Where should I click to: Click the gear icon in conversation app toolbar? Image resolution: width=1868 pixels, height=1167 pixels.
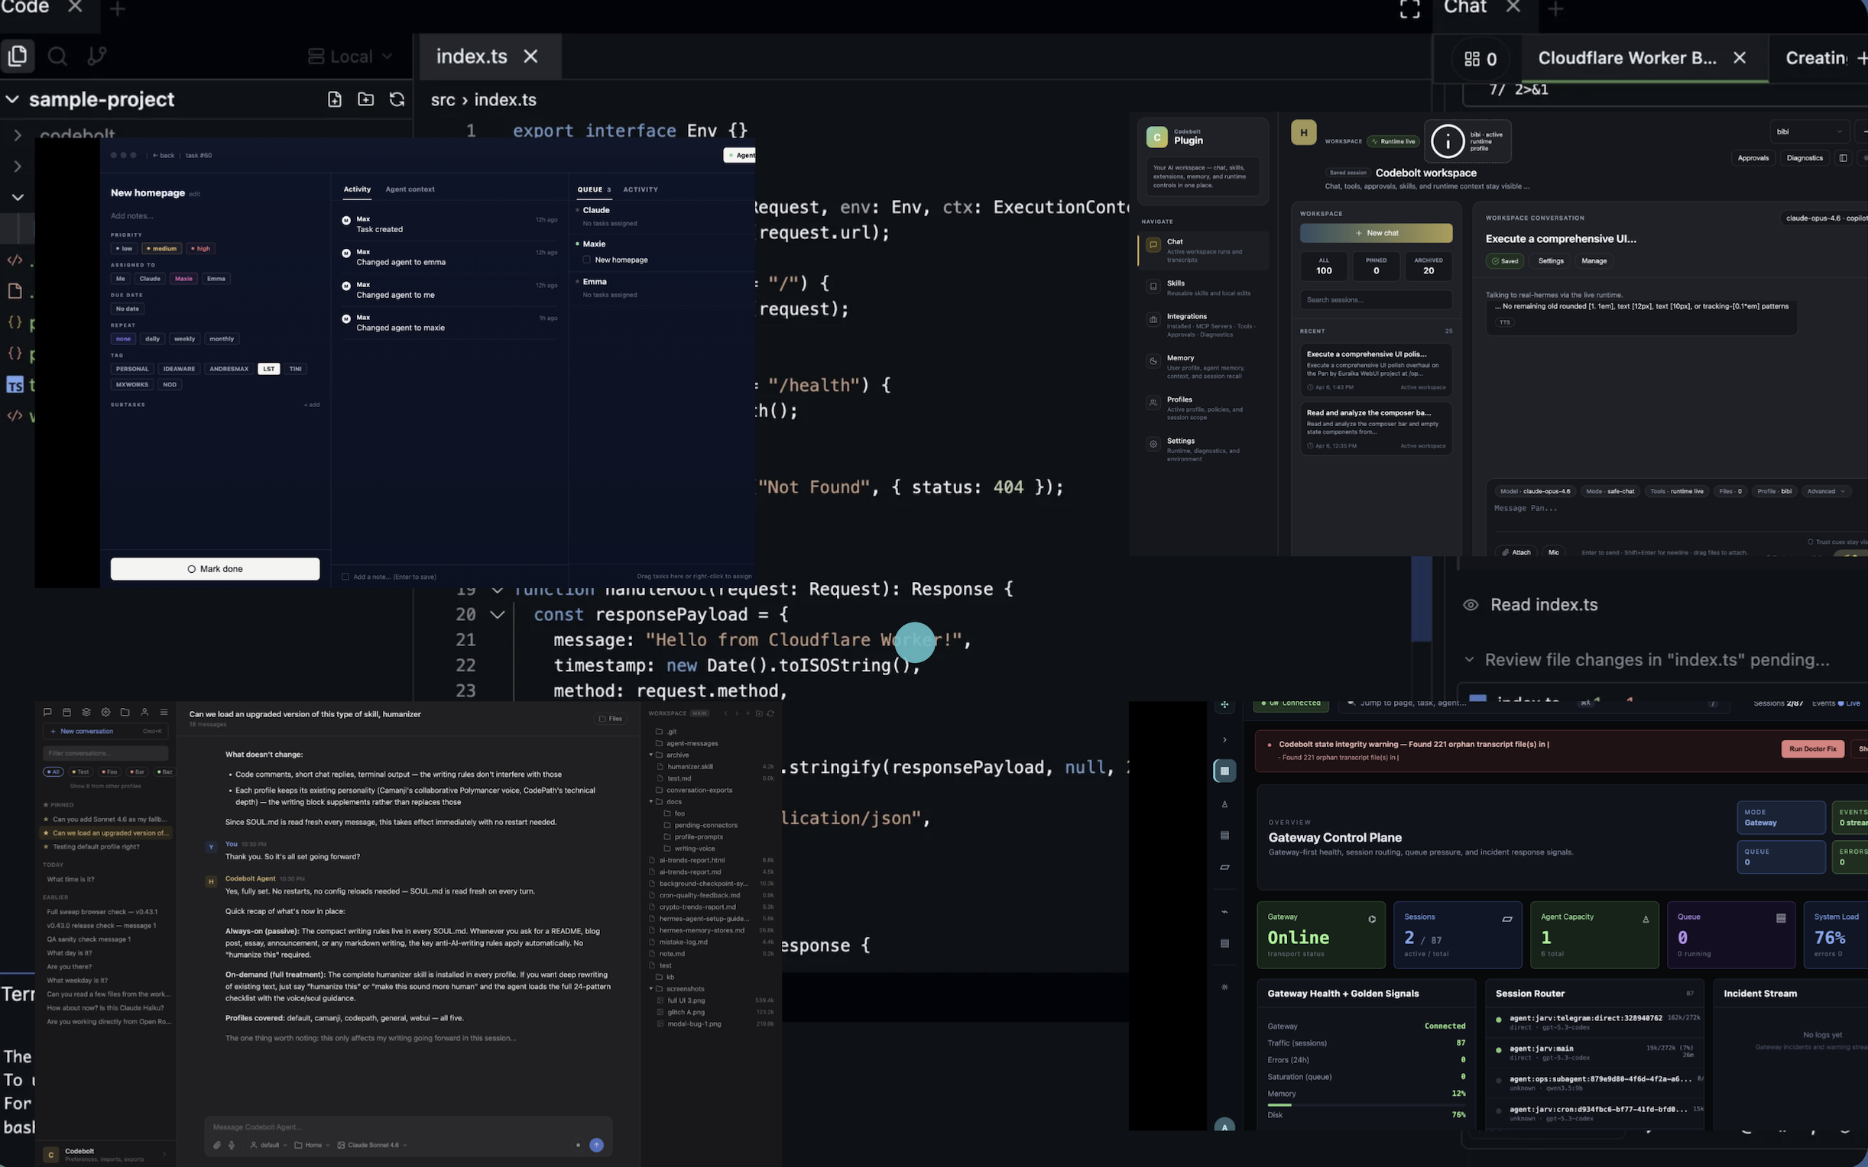click(105, 713)
